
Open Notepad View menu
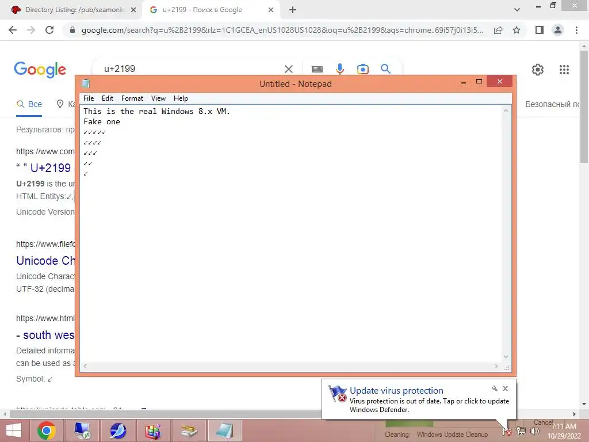[159, 98]
